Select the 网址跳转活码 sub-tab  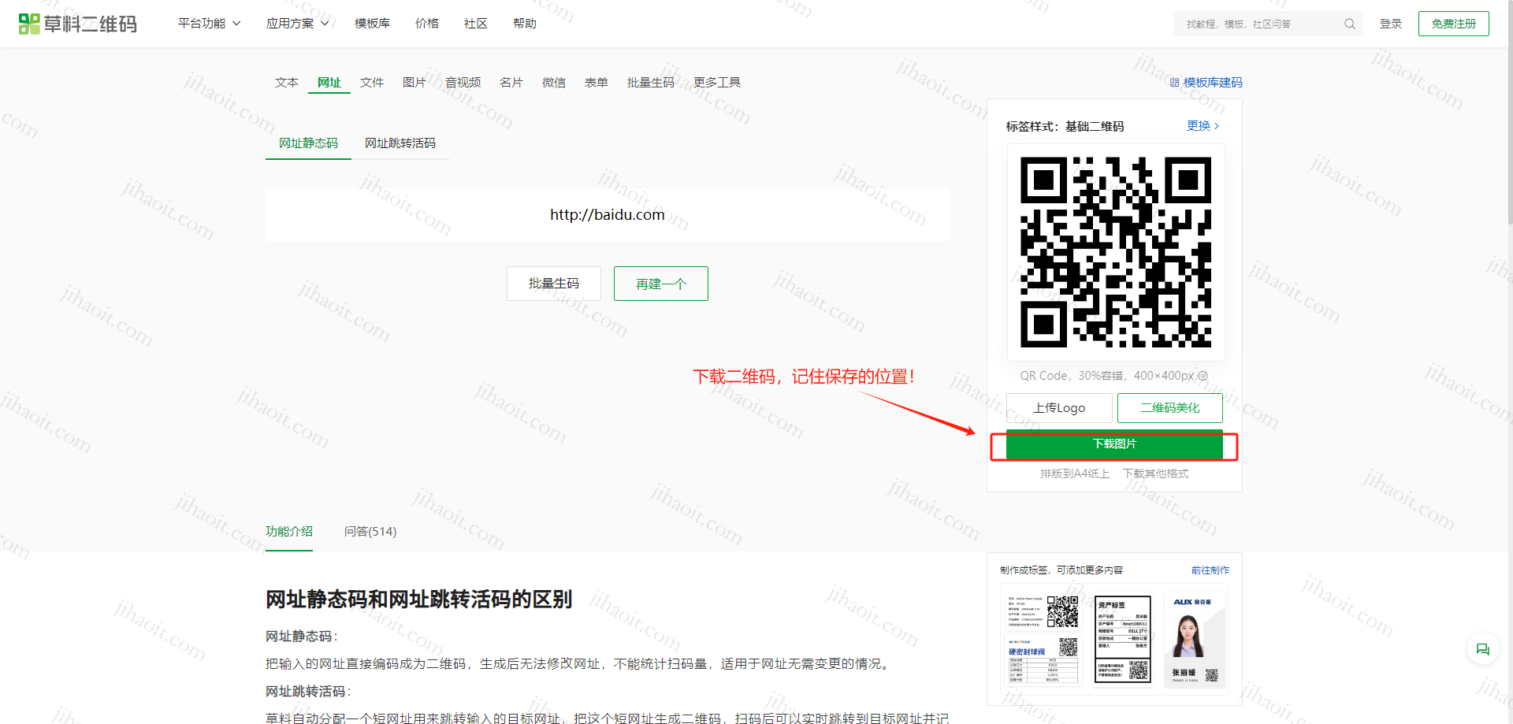(x=400, y=143)
